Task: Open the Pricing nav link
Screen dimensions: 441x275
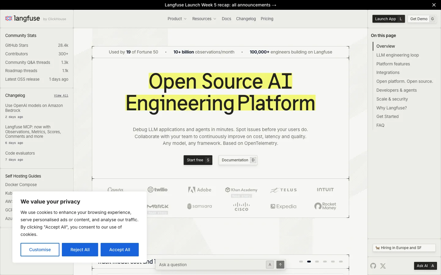Action: point(267,19)
